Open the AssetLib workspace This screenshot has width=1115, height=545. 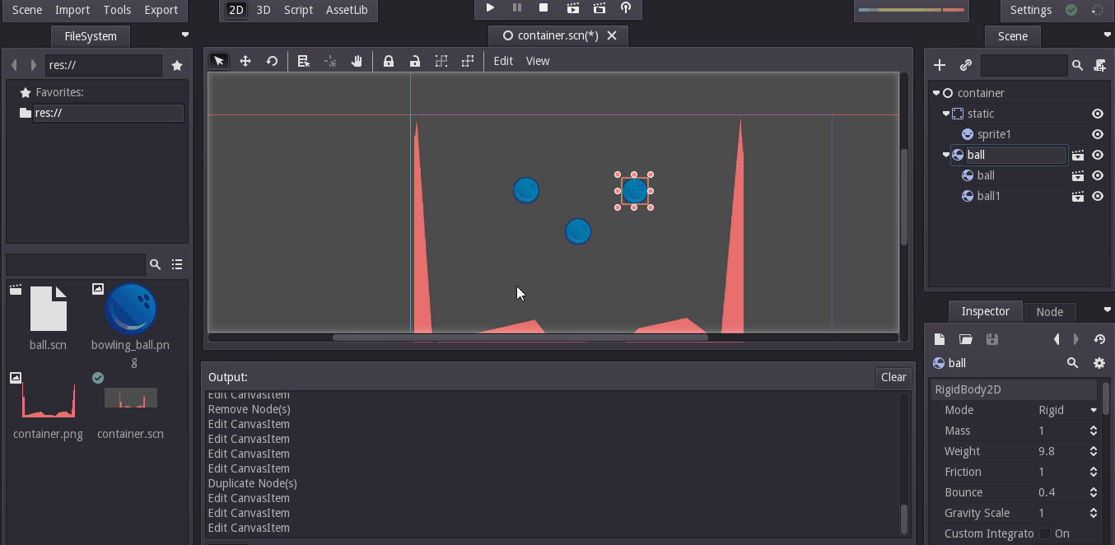347,10
